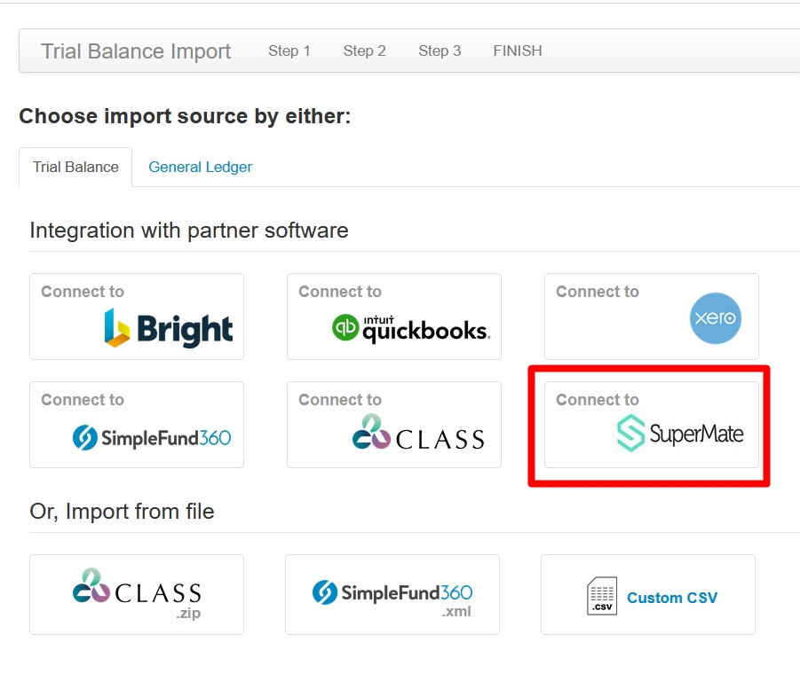Click the Custom CSV link text

[x=672, y=598]
